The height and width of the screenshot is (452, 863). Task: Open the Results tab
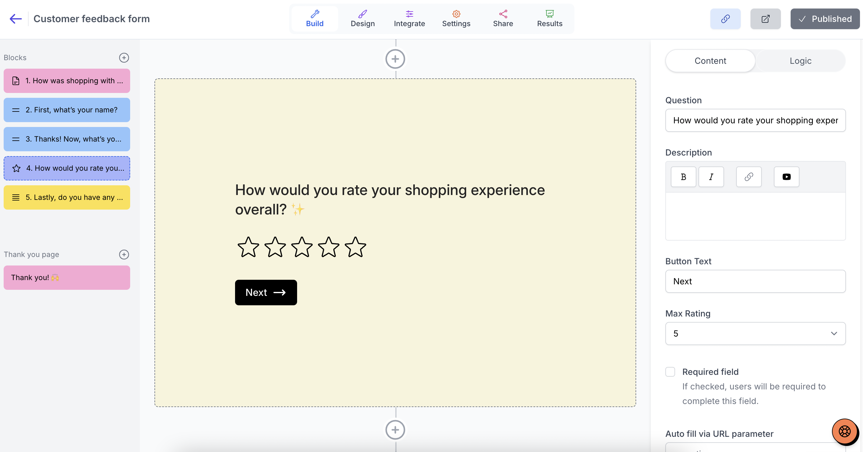pos(550,19)
